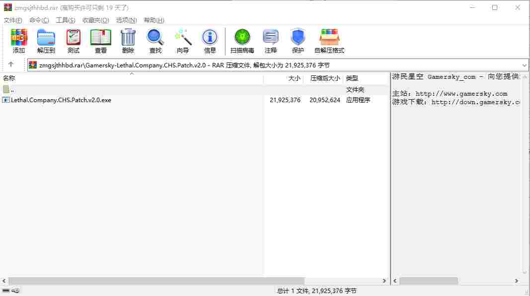Click the disk icon in the status bar
530x296 pixels.
pos(6,290)
